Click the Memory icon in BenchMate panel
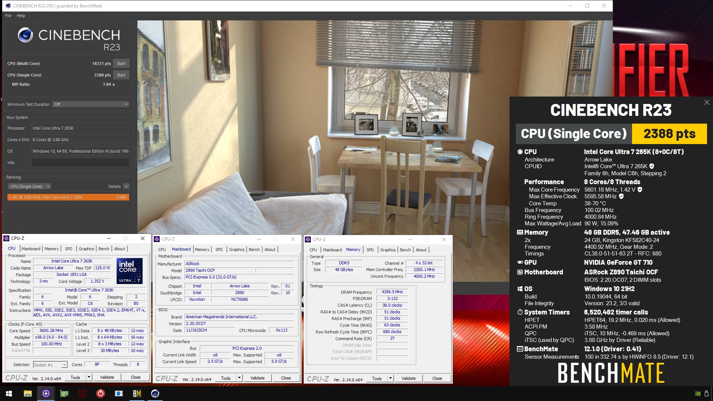This screenshot has width=713, height=401. point(520,232)
